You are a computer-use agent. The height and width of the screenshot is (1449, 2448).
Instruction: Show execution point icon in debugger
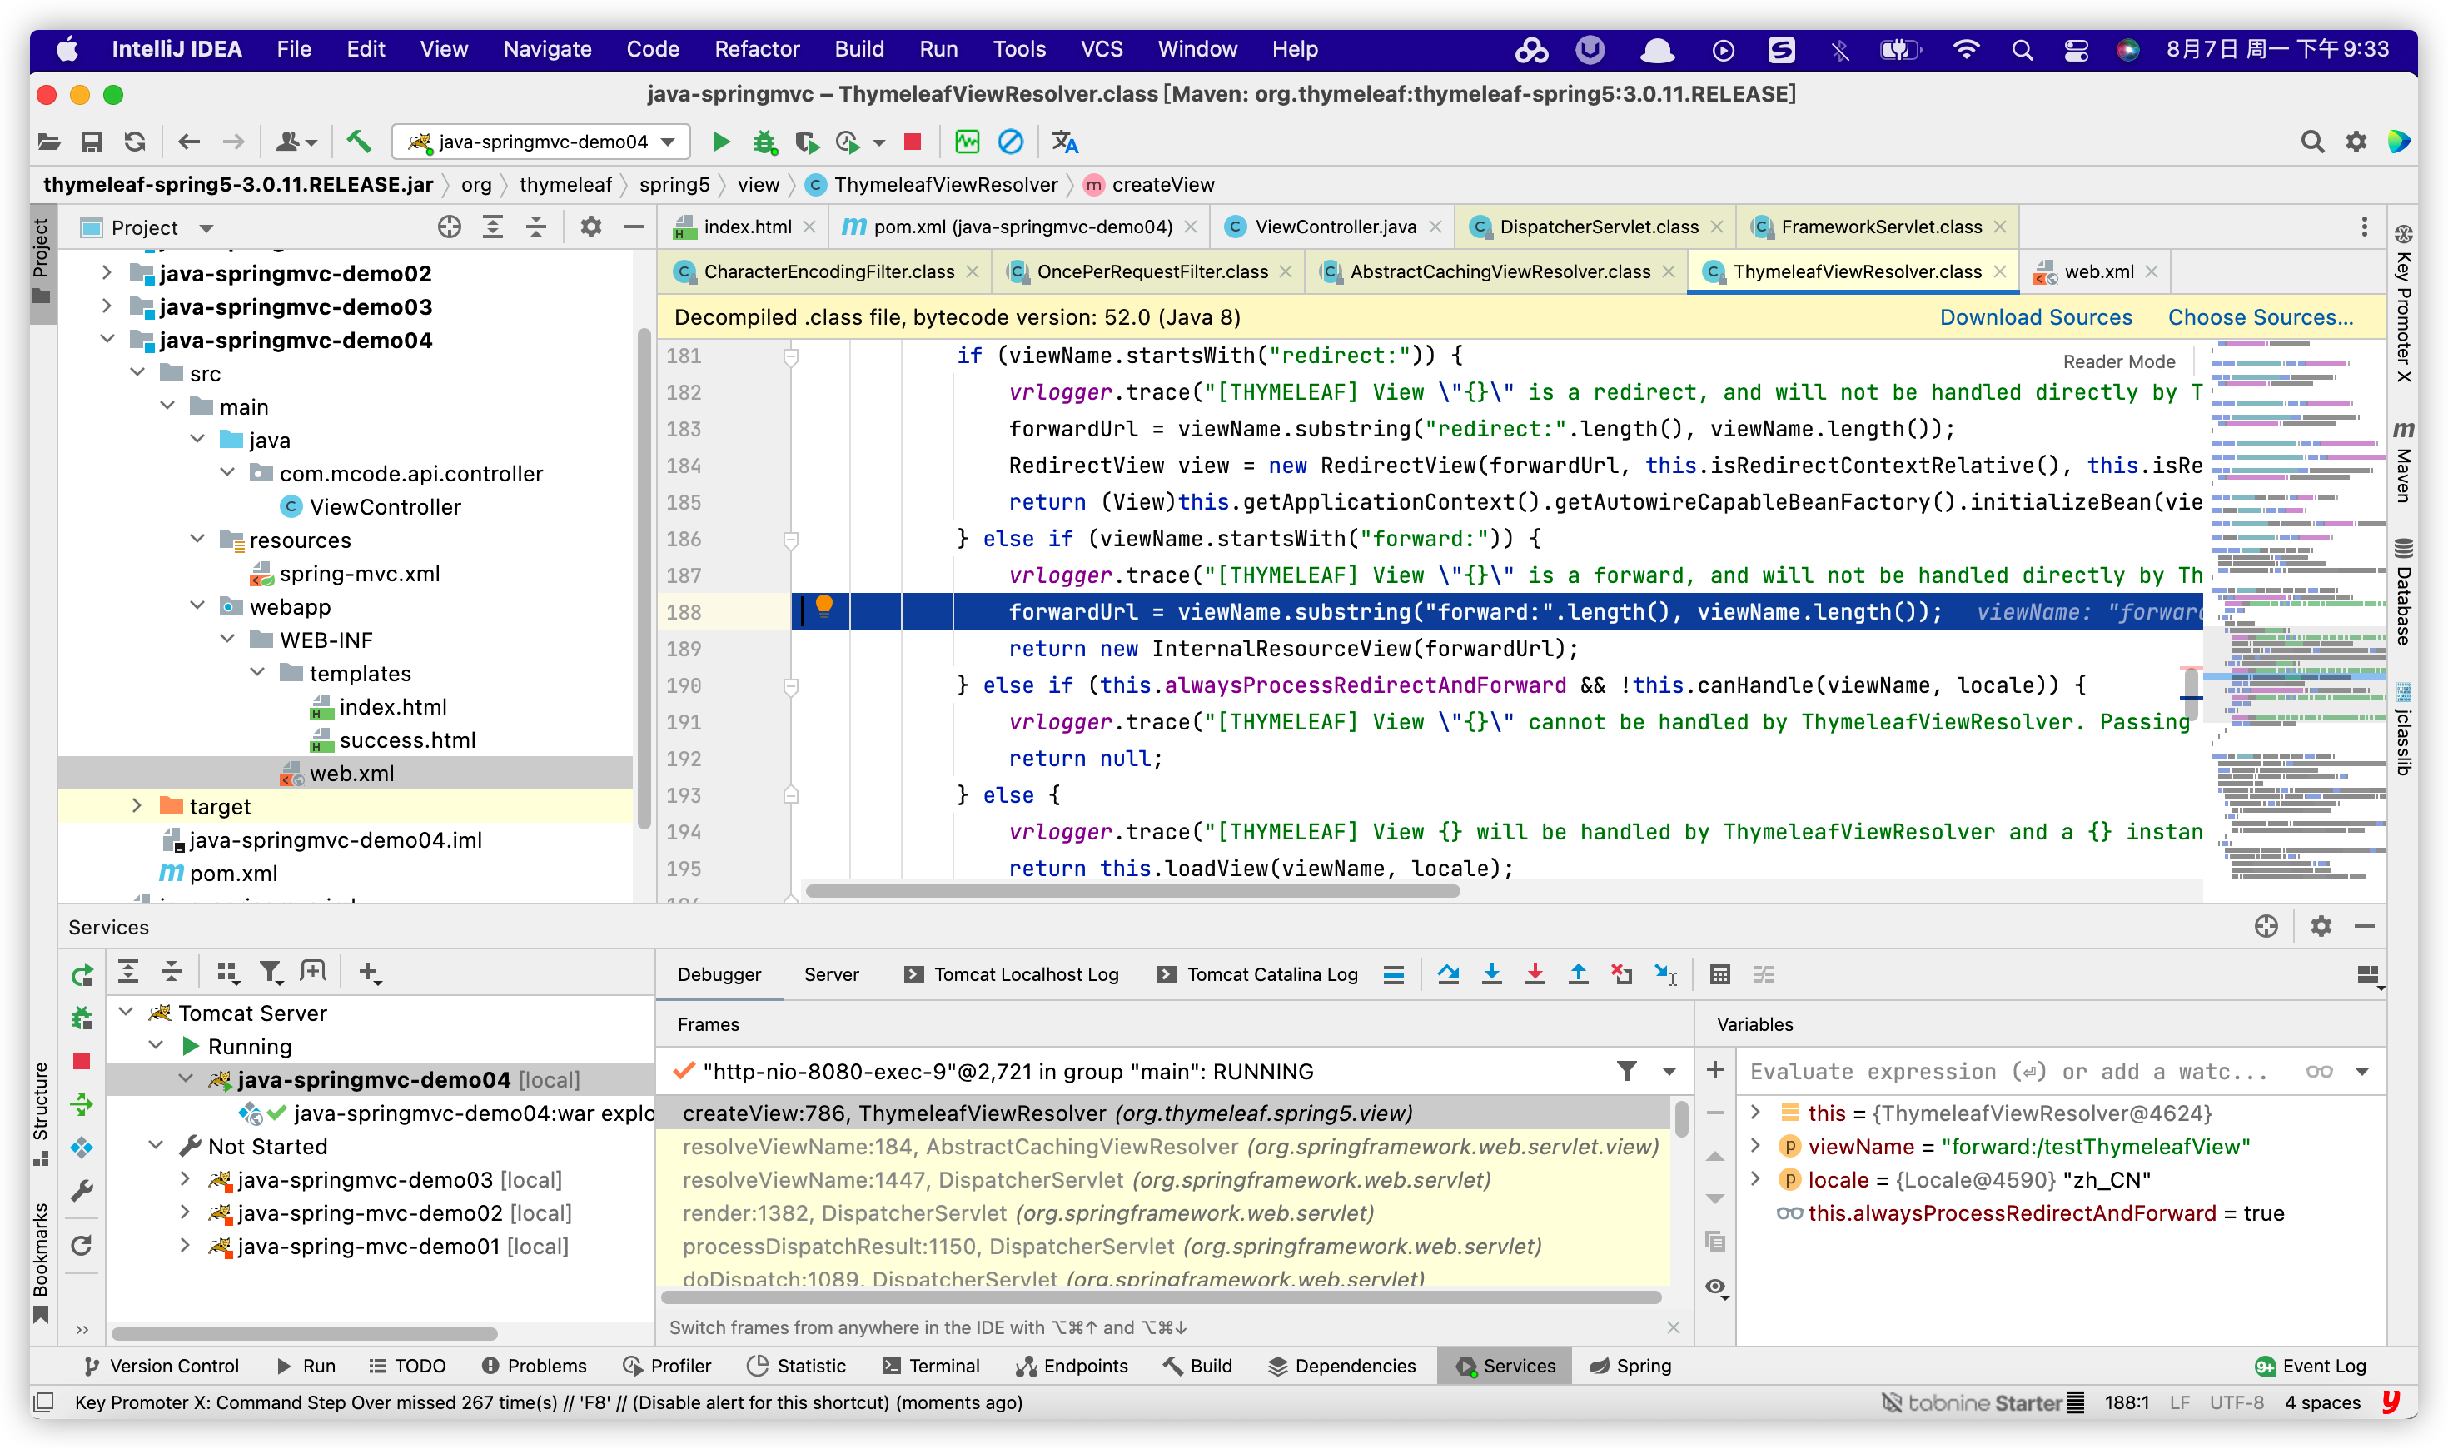click(1394, 973)
